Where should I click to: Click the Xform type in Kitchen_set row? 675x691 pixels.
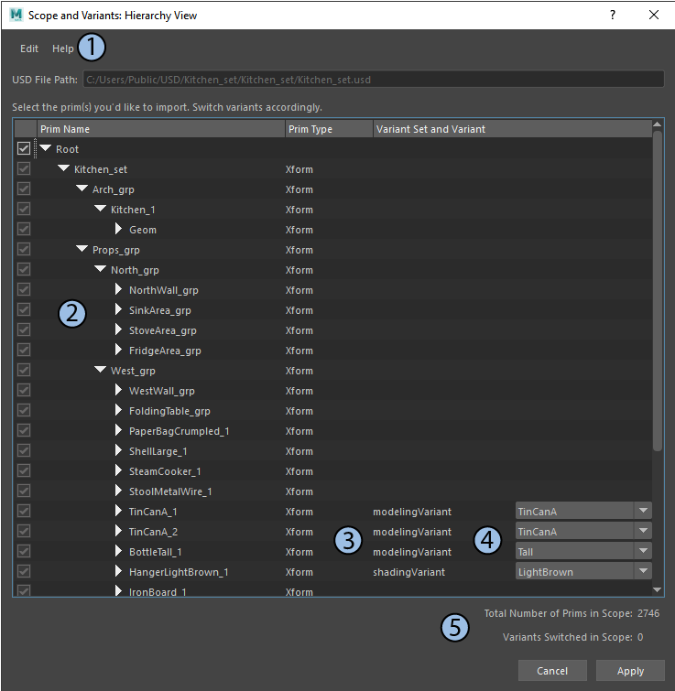[x=299, y=169]
